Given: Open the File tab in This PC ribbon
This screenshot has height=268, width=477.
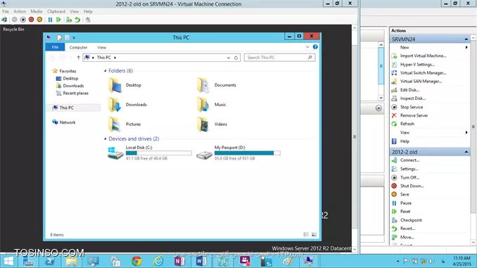Looking at the screenshot, I should (x=55, y=47).
